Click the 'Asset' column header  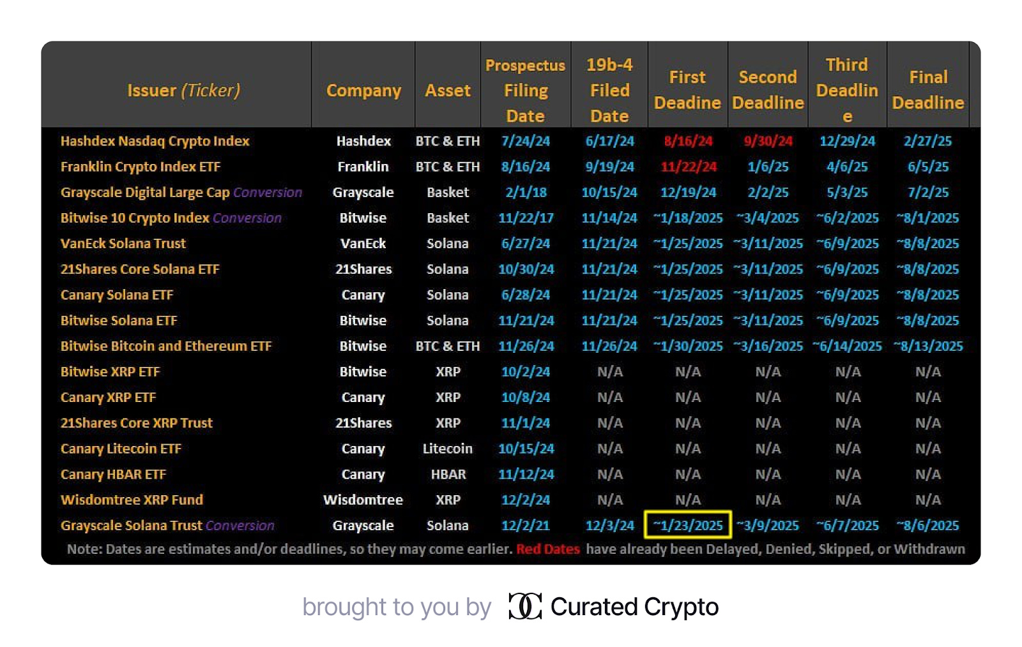click(448, 91)
